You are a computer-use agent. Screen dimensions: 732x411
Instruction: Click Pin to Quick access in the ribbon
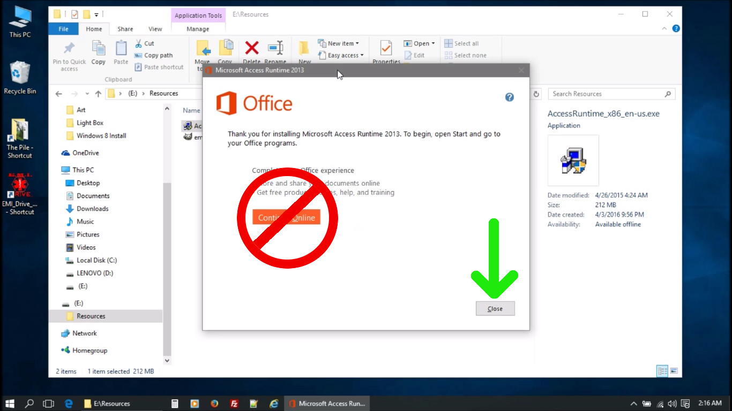[69, 56]
